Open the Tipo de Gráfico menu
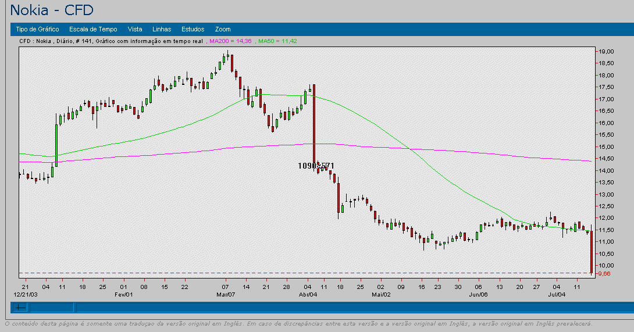Viewport: 634px width, 332px height. pyautogui.click(x=37, y=29)
